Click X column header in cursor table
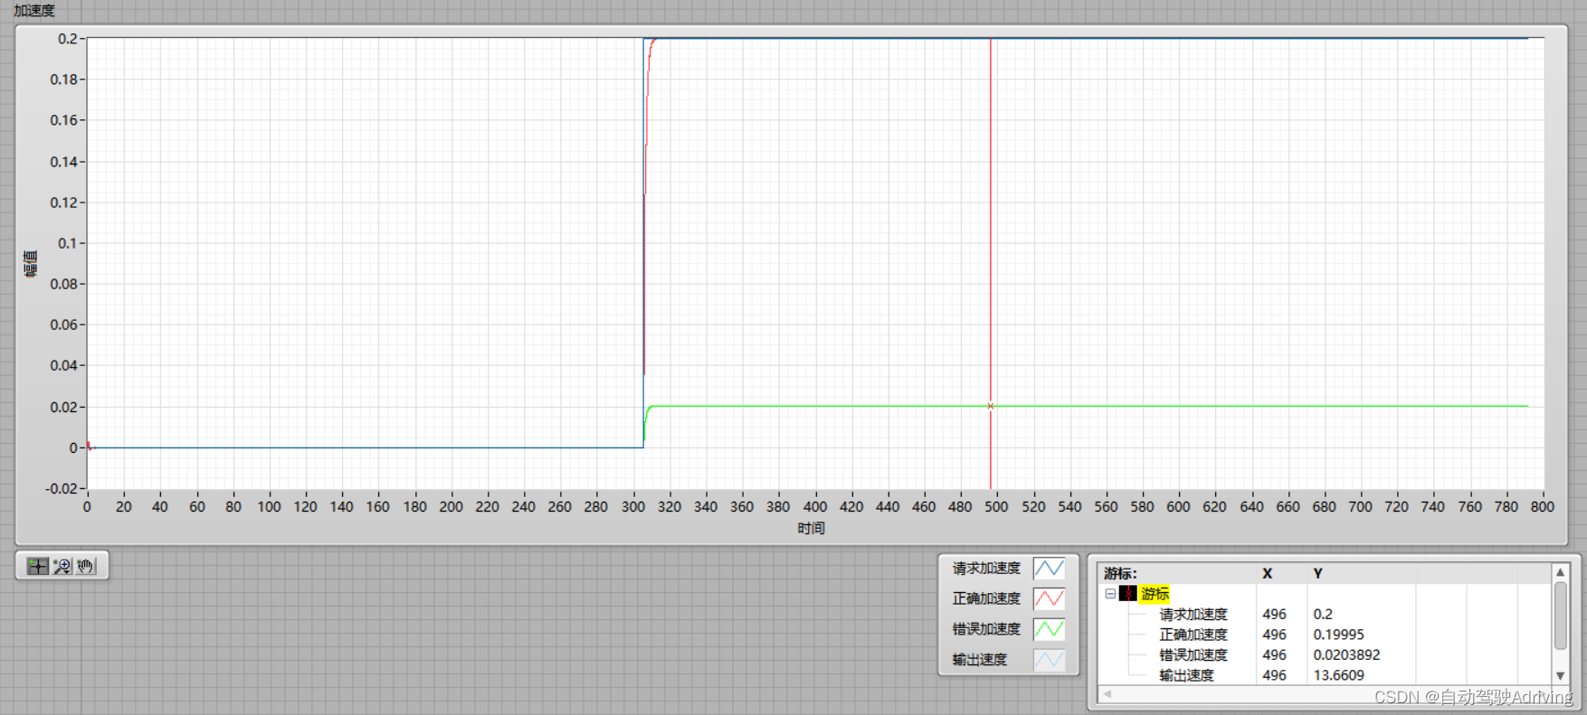The width and height of the screenshot is (1587, 715). pos(1268,574)
